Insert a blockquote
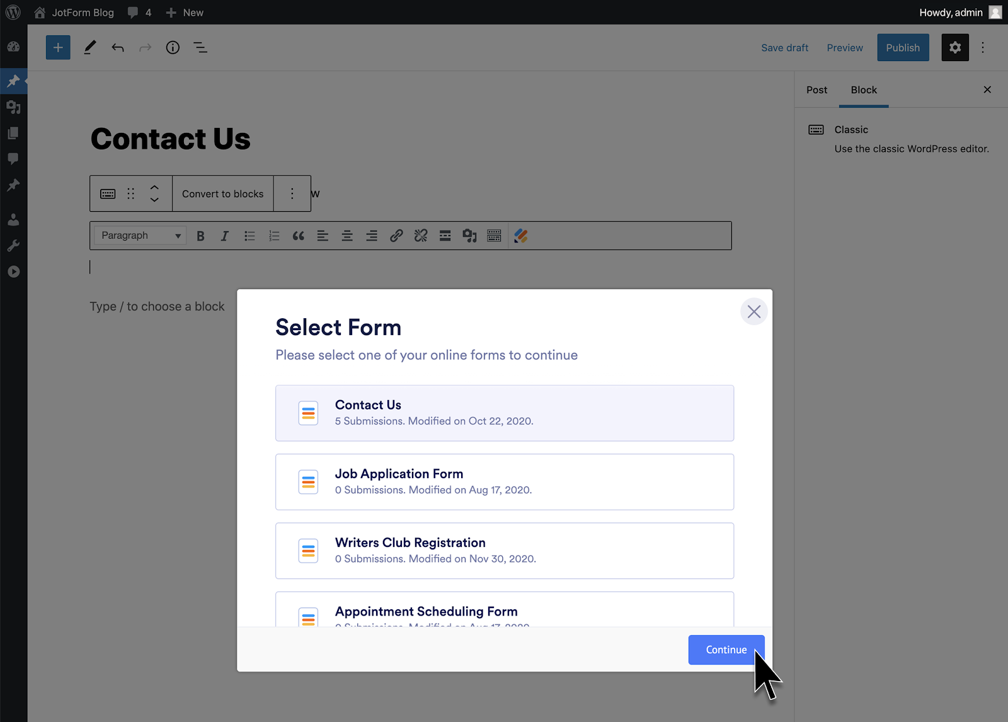Viewport: 1008px width, 722px height. pos(298,236)
